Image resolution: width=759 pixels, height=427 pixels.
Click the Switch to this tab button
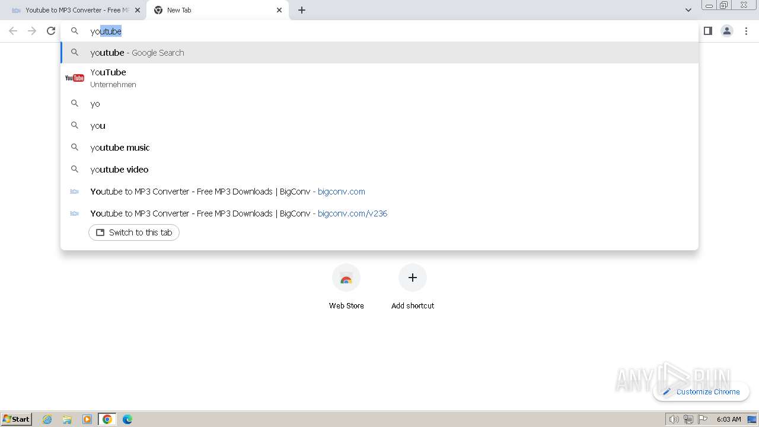tap(134, 232)
